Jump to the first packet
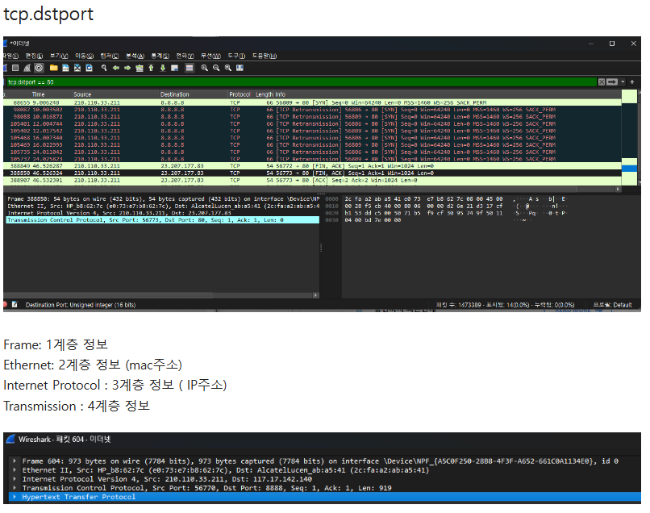The image size is (650, 513). click(x=151, y=68)
